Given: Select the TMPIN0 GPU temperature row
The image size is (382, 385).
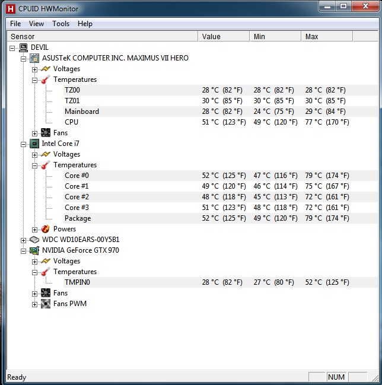Looking at the screenshot, I should [x=220, y=282].
